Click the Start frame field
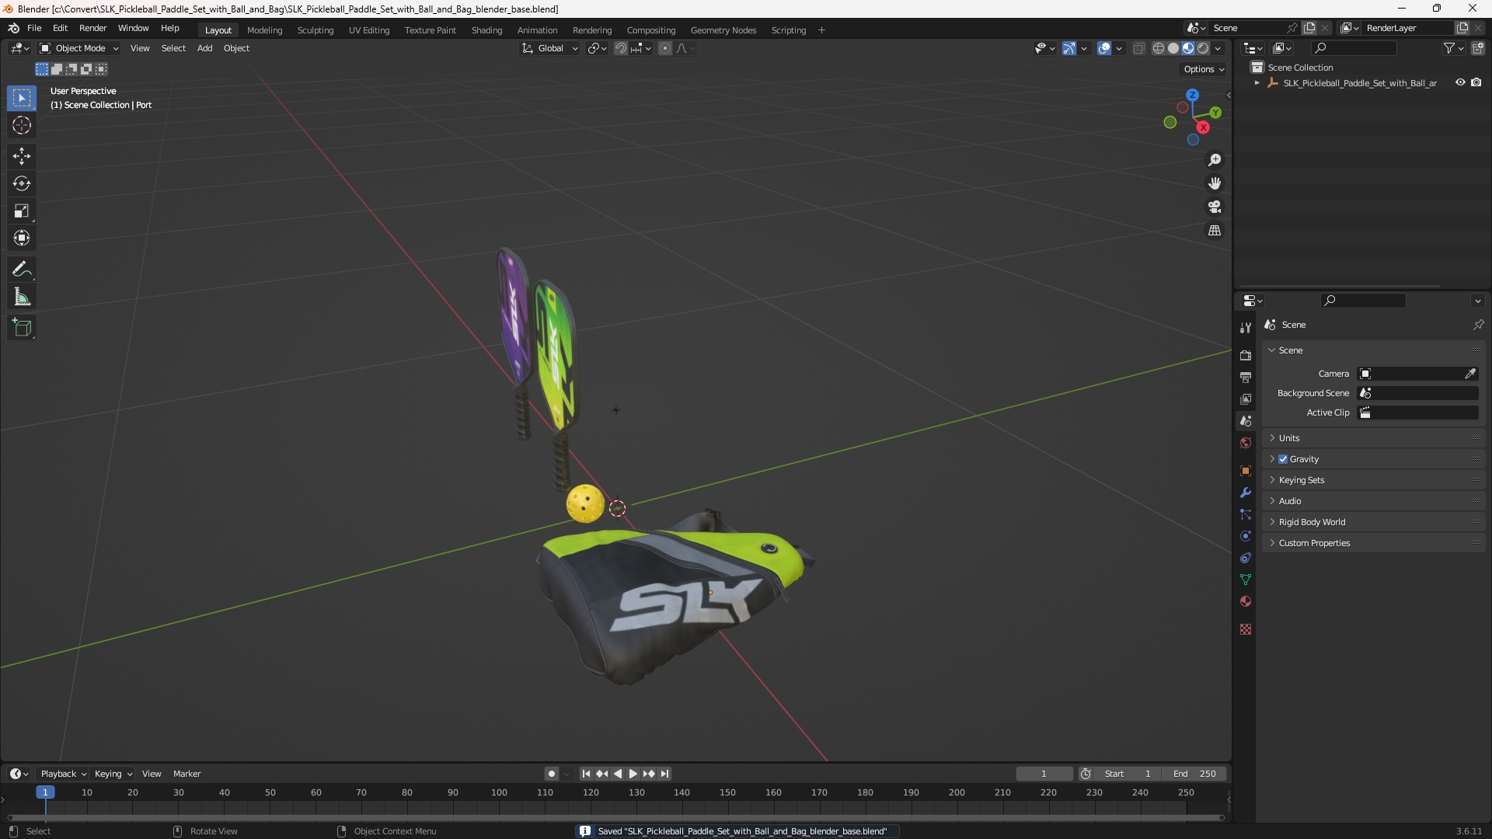Screen dimensions: 1492x839 [1128, 774]
